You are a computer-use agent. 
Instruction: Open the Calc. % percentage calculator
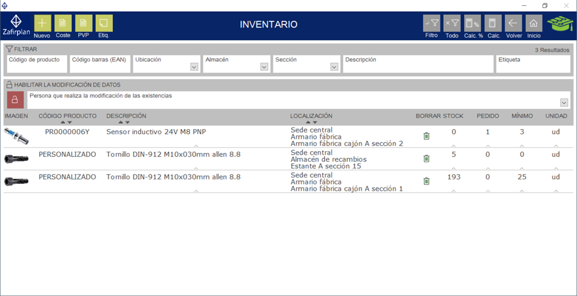[x=472, y=23]
